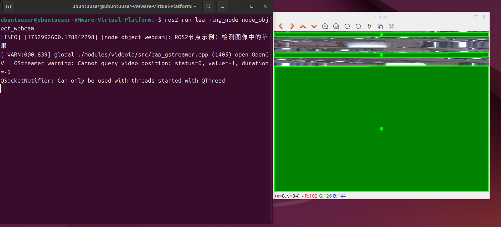Click the cap_gstreamer.cpp warning path
The width and height of the screenshot is (501, 227).
click(131, 54)
